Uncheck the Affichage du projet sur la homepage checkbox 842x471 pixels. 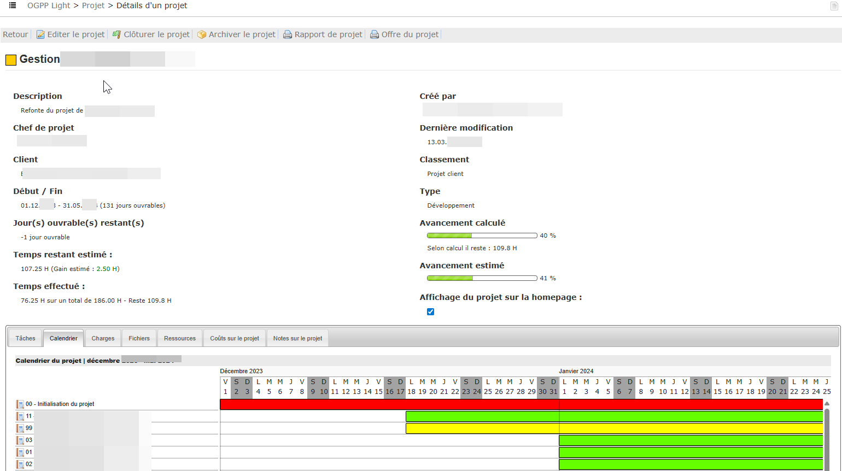(430, 311)
